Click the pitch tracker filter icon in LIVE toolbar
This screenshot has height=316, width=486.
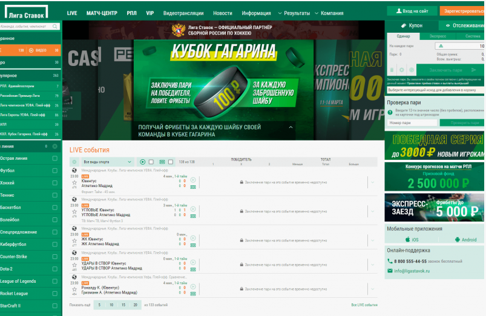(x=162, y=162)
